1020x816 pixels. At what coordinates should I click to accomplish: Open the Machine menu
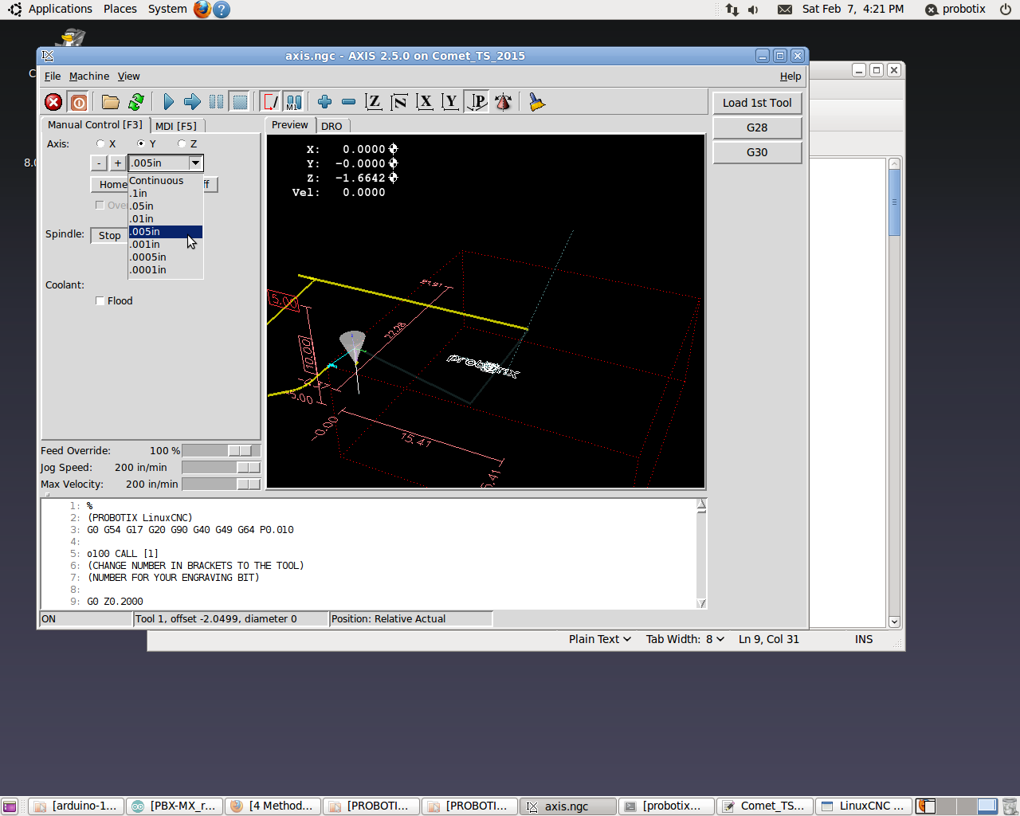click(x=88, y=76)
